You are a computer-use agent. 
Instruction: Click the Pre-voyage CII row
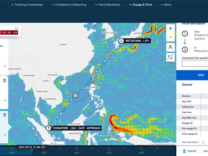pyautogui.click(x=192, y=129)
